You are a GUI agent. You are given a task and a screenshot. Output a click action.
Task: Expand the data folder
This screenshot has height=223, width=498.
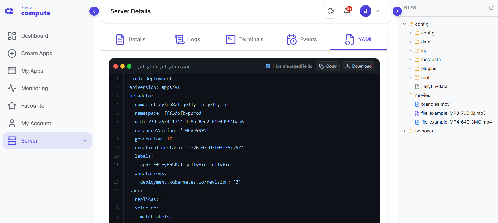pyautogui.click(x=410, y=42)
